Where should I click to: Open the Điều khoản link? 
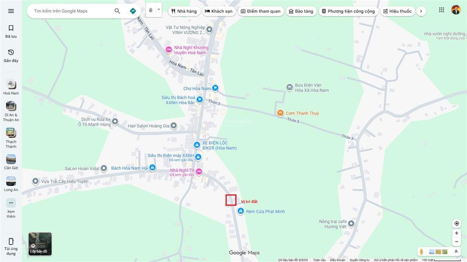(337, 260)
